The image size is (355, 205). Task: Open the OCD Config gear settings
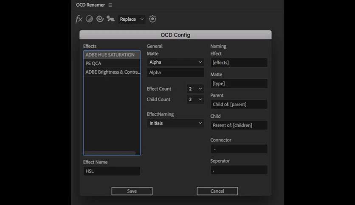[x=152, y=19]
